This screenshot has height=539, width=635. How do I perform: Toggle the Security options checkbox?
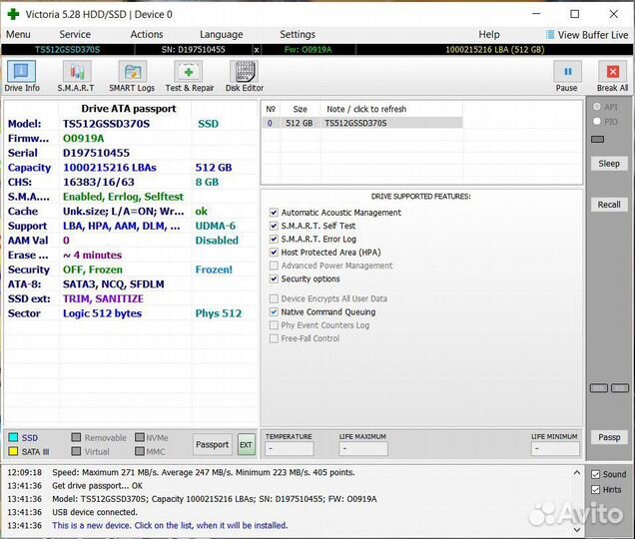(274, 278)
